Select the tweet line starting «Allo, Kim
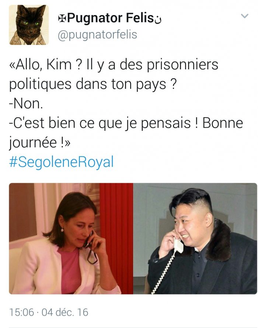This screenshot has height=328, width=258. coord(114,65)
